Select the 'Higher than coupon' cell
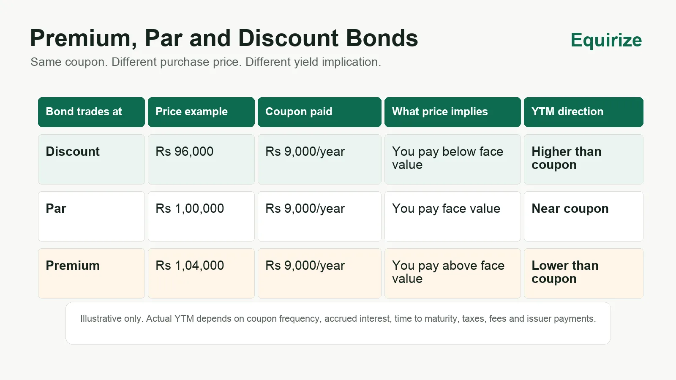 583,159
